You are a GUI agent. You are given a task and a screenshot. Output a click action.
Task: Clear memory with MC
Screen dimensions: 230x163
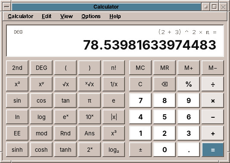click(x=140, y=68)
